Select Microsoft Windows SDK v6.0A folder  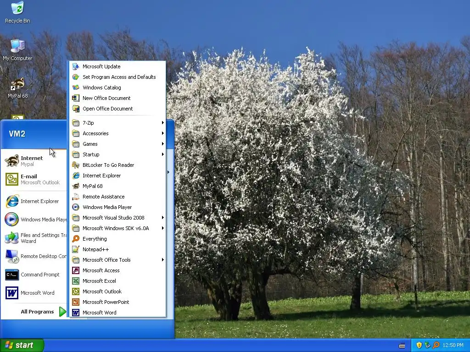click(x=117, y=228)
